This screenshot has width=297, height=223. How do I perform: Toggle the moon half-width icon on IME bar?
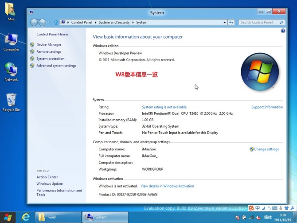(263, 208)
